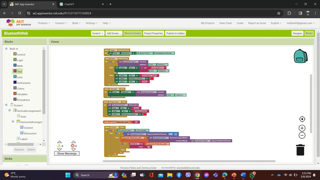The height and width of the screenshot is (180, 320).
Task: Click the red color block in Disconnect handler
Action: pyautogui.click(x=145, y=114)
